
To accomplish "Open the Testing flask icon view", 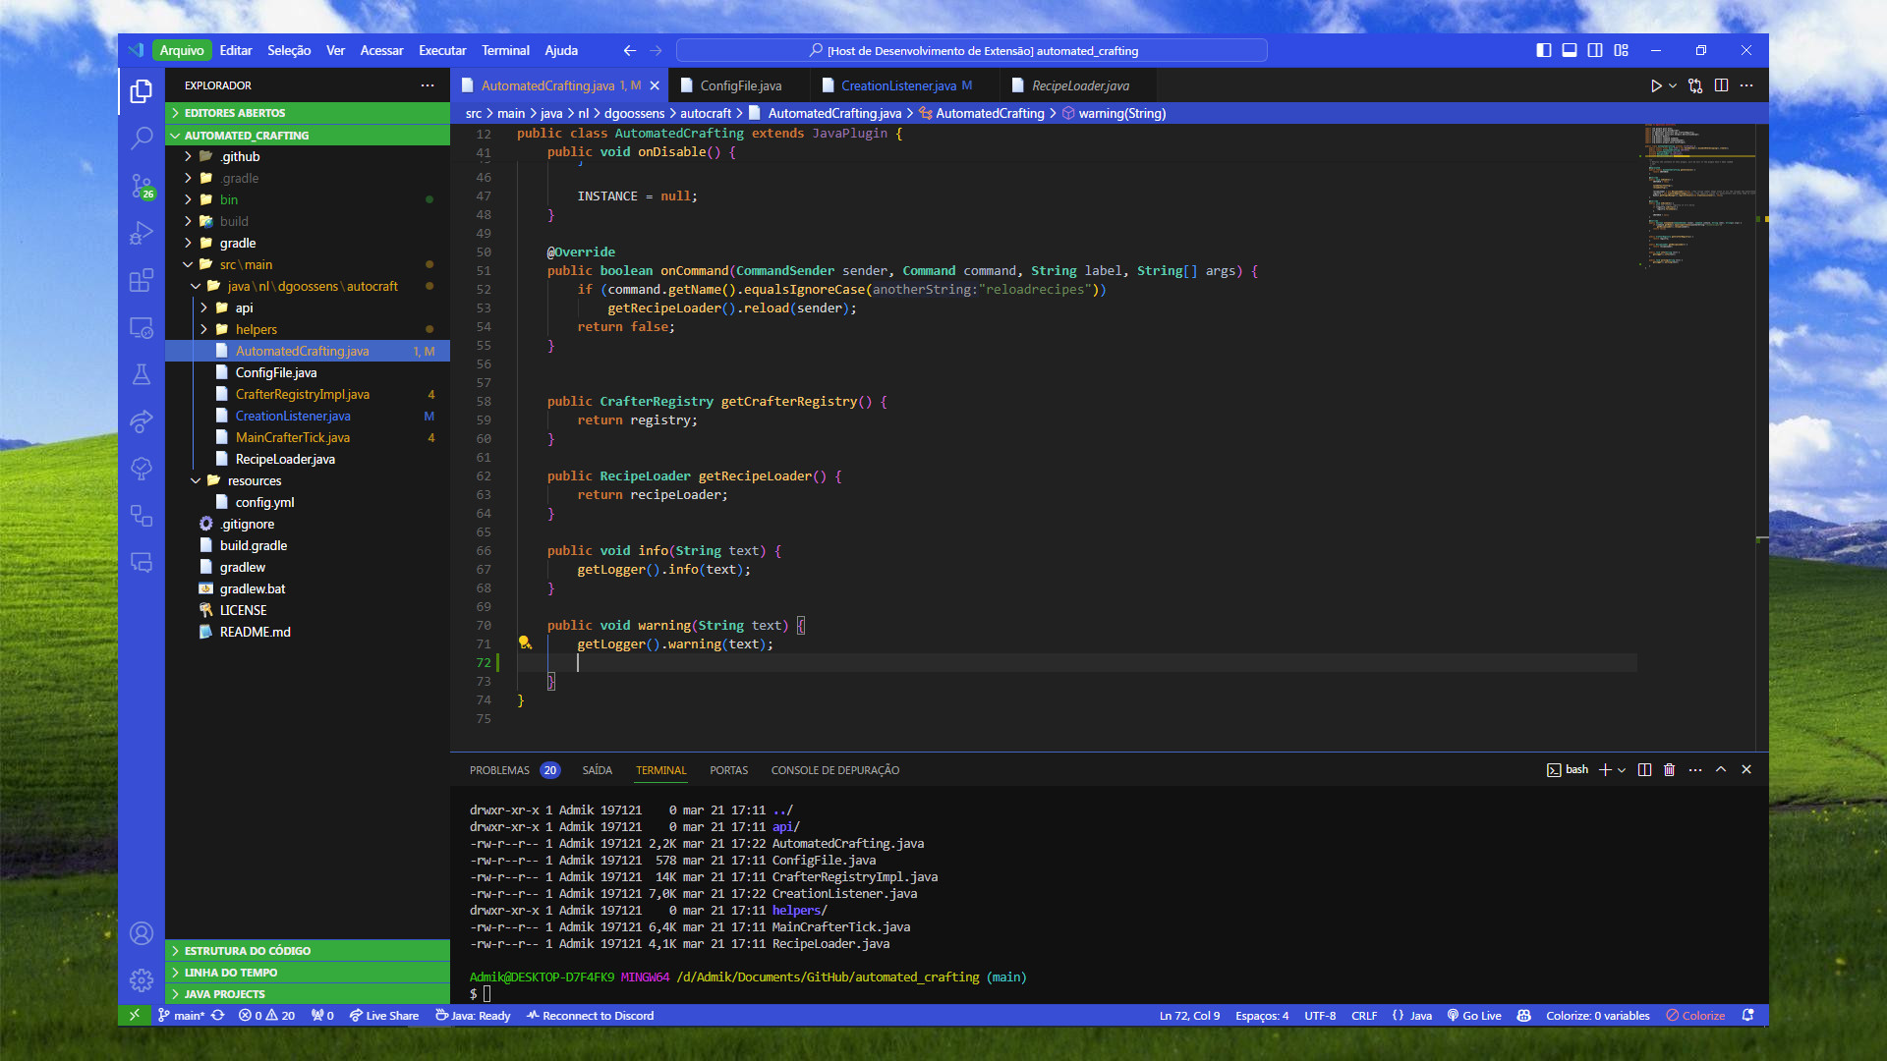I will [x=142, y=374].
